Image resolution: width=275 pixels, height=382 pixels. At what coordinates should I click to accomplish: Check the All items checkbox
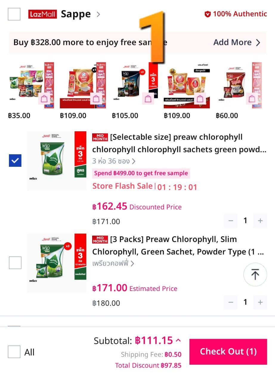click(x=14, y=352)
